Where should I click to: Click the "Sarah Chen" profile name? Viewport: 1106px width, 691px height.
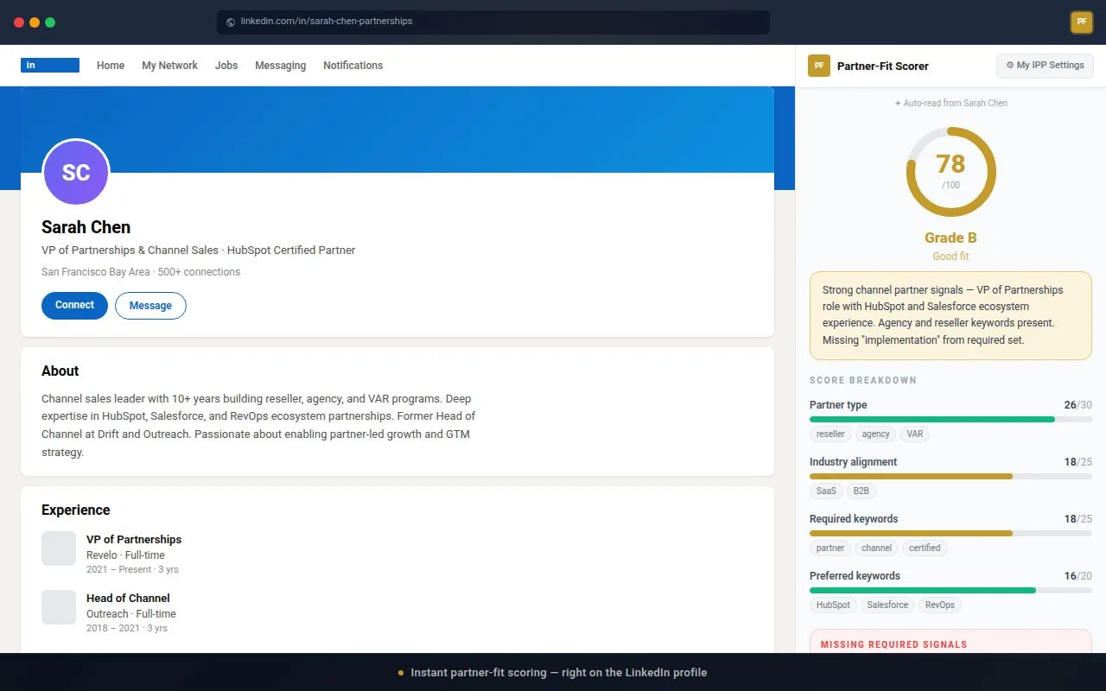[86, 227]
